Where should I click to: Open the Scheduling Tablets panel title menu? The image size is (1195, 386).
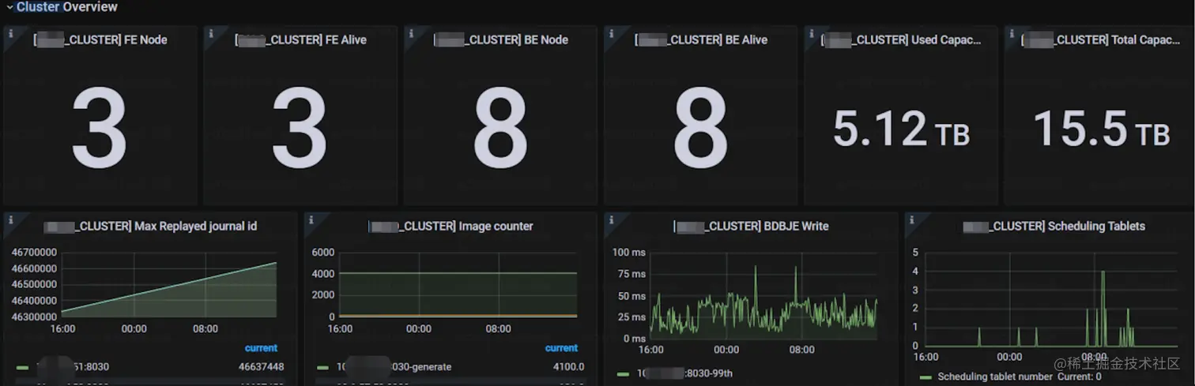(x=1054, y=227)
